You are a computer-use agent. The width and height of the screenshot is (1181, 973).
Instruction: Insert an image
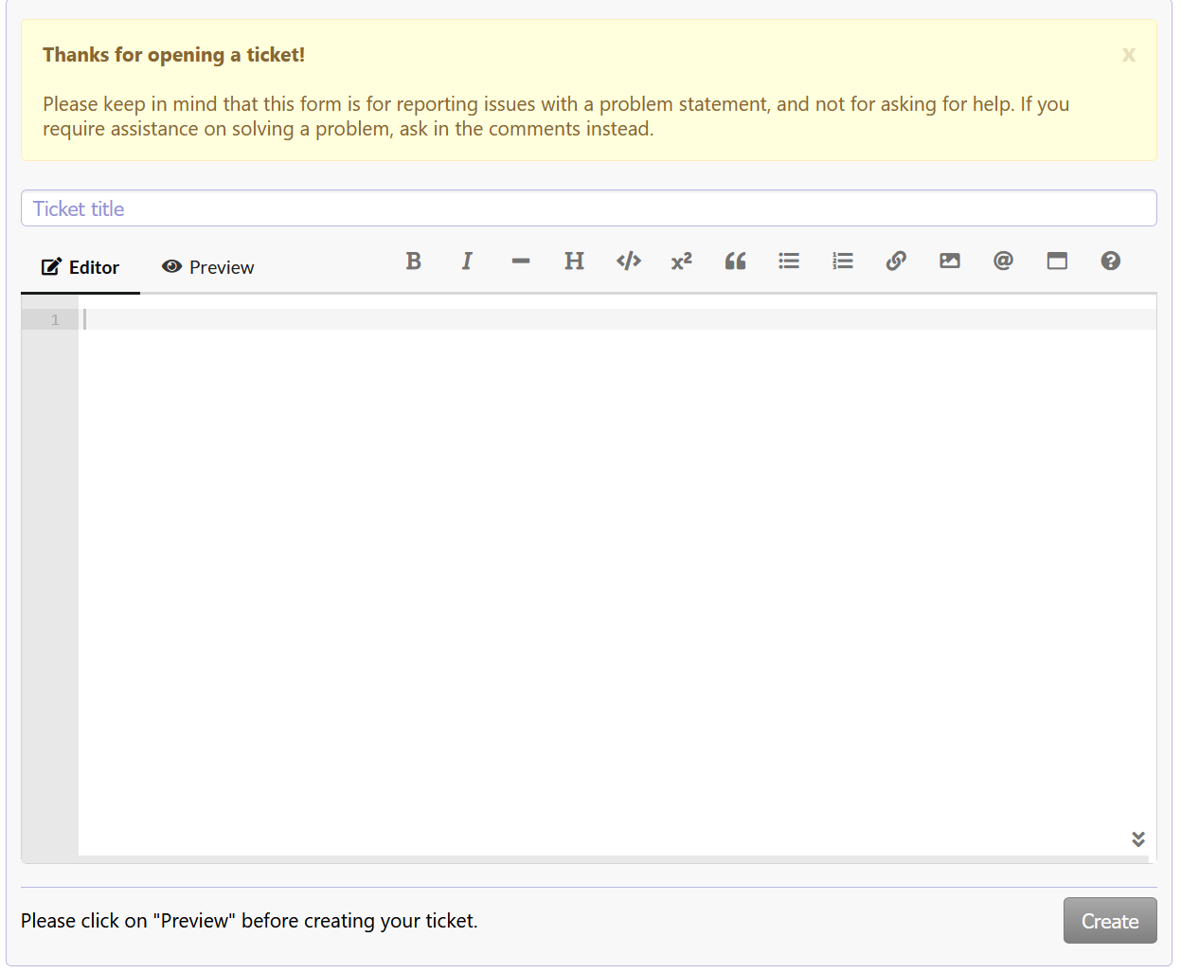click(950, 261)
